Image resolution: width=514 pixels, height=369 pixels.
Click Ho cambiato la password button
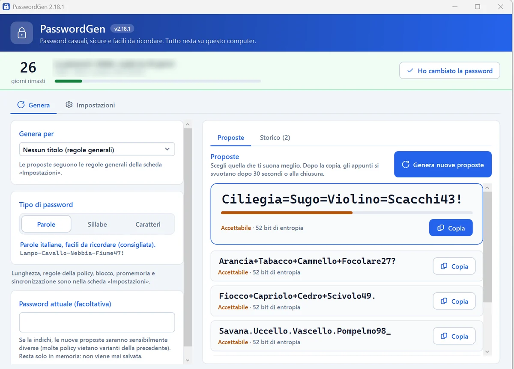coord(450,71)
